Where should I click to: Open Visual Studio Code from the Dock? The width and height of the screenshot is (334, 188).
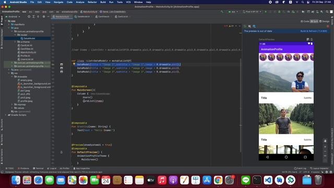click(x=268, y=180)
